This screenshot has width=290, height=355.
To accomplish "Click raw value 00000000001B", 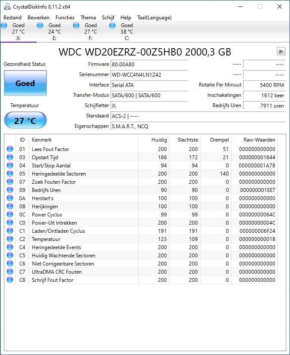I will pos(257,239).
